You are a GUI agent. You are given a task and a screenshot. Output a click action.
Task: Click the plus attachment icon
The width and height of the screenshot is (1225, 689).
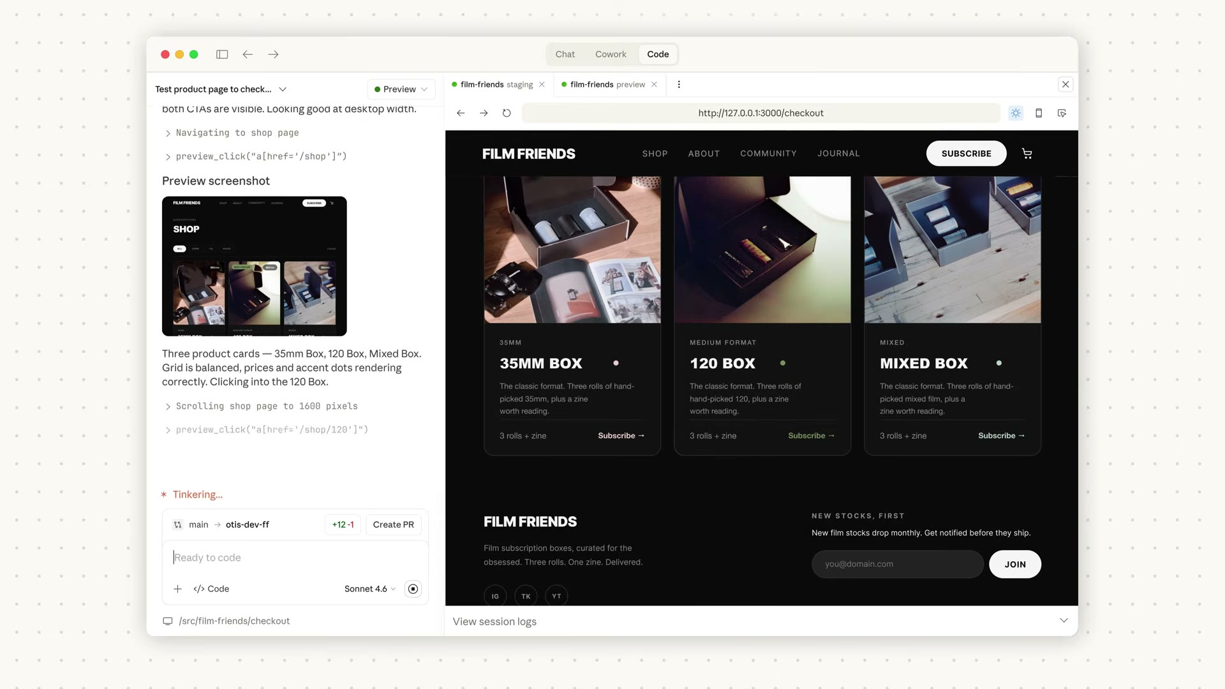click(178, 589)
